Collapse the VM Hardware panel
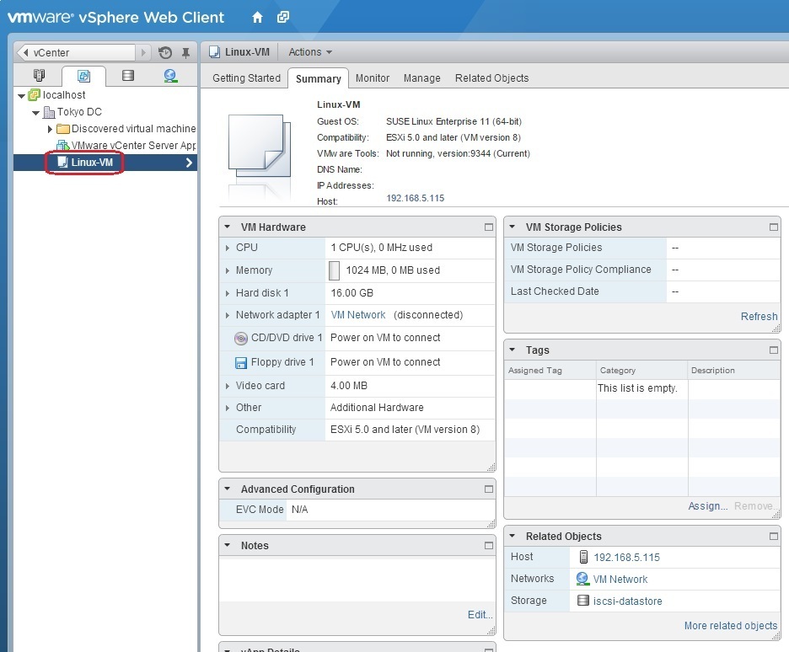The image size is (789, 652). coord(228,227)
